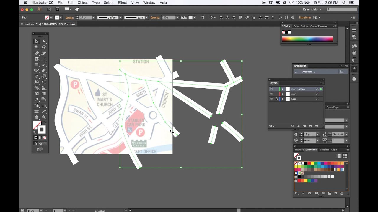The height and width of the screenshot is (212, 378).
Task: Set paint mode to None in toolbox
Action: click(x=45, y=138)
